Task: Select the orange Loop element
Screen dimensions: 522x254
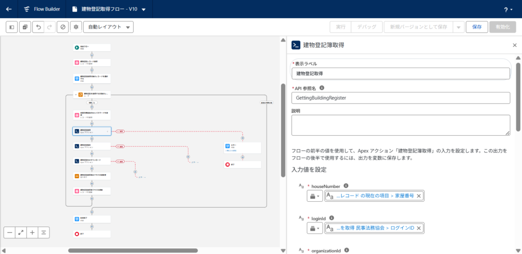Action: pos(92,95)
